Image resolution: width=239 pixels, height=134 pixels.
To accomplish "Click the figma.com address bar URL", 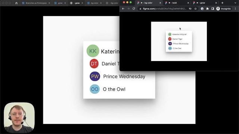I will [164, 9].
